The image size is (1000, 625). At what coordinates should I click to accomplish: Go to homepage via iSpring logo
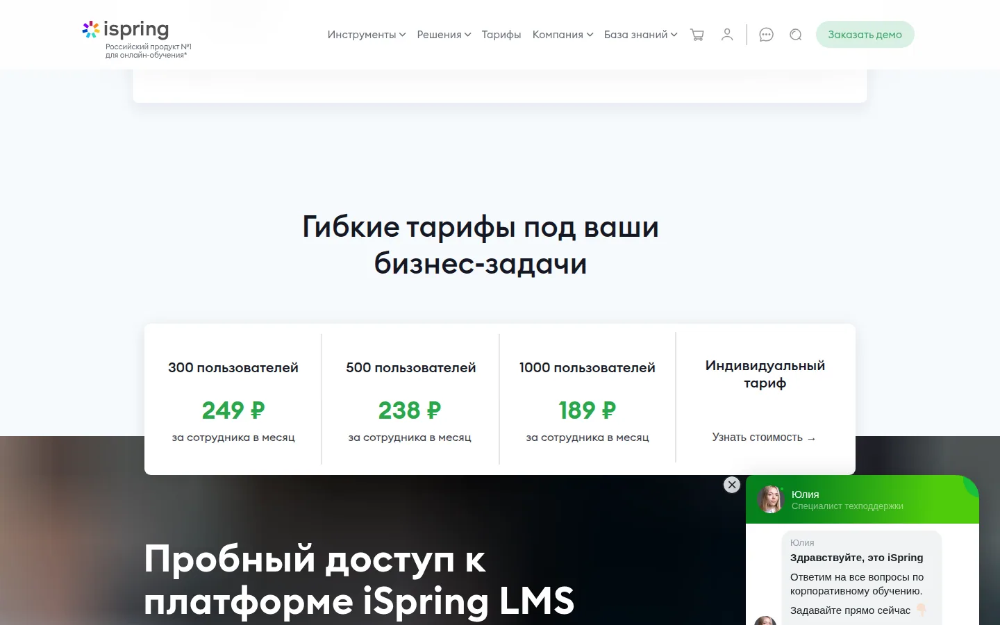126,29
